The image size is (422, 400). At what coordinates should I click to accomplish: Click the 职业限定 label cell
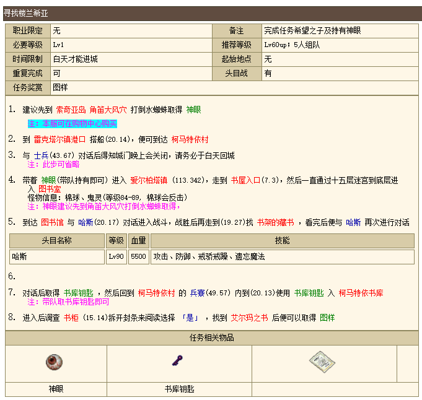pyautogui.click(x=28, y=31)
